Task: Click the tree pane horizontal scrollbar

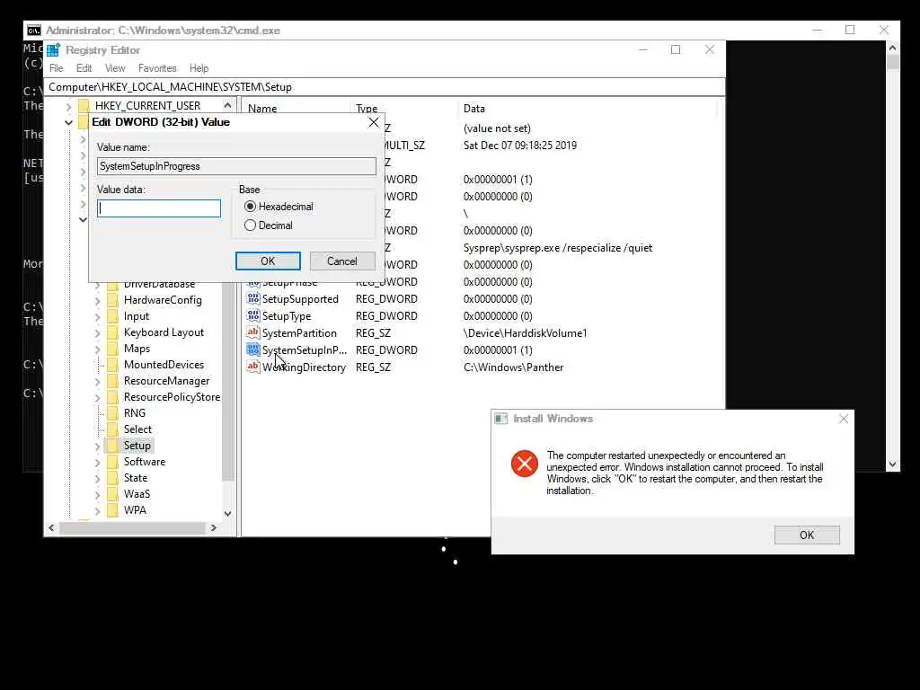Action: pos(133,528)
